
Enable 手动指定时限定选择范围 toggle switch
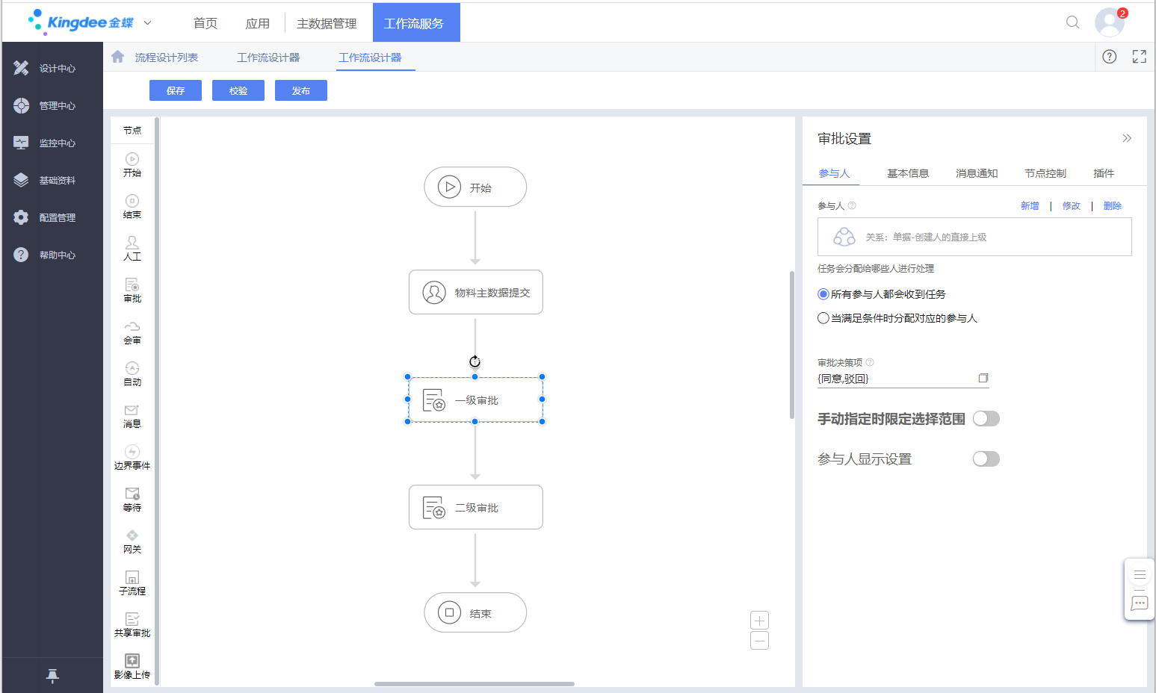point(986,419)
